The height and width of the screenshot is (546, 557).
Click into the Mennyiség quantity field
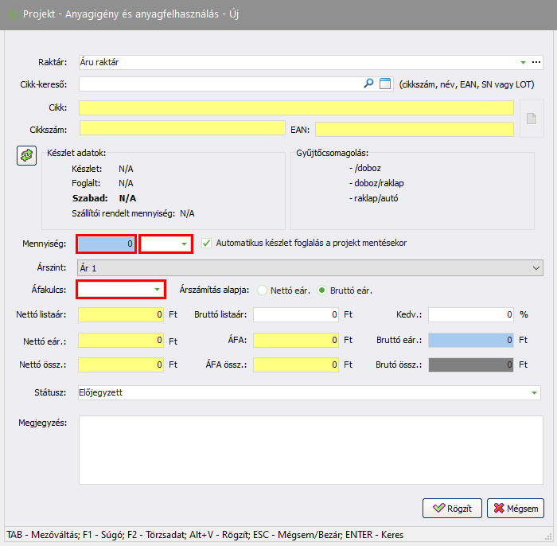[107, 244]
